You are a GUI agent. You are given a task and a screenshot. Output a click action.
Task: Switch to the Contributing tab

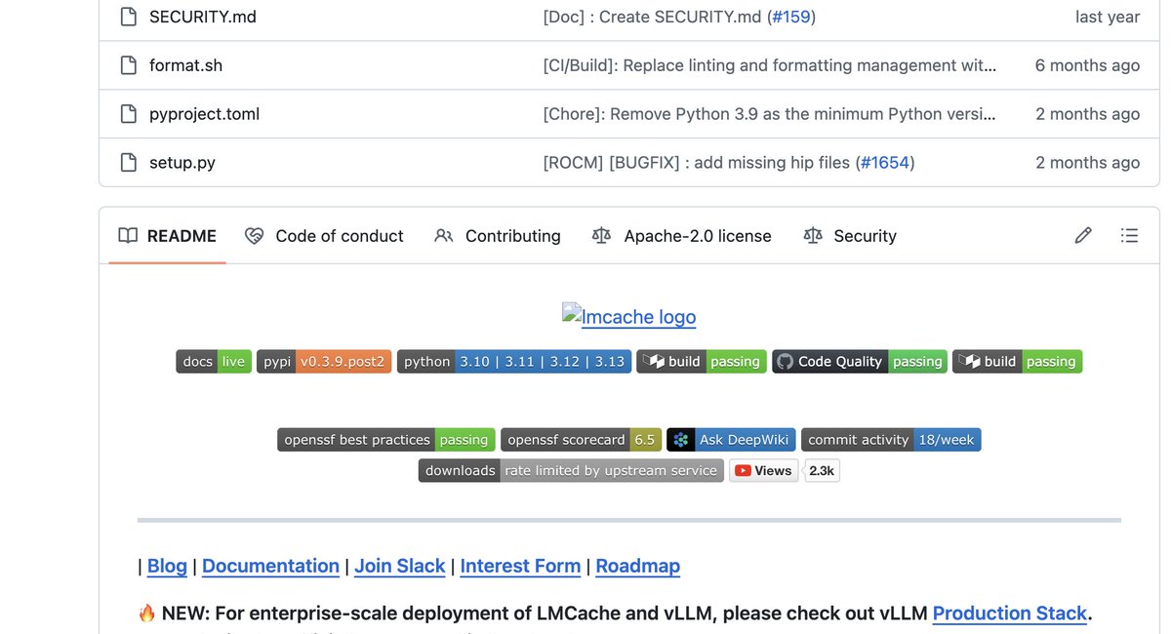[498, 236]
